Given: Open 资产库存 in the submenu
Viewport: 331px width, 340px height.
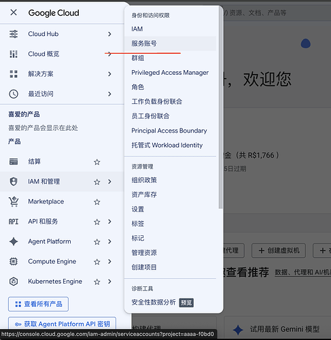Looking at the screenshot, I should pyautogui.click(x=170, y=194).
